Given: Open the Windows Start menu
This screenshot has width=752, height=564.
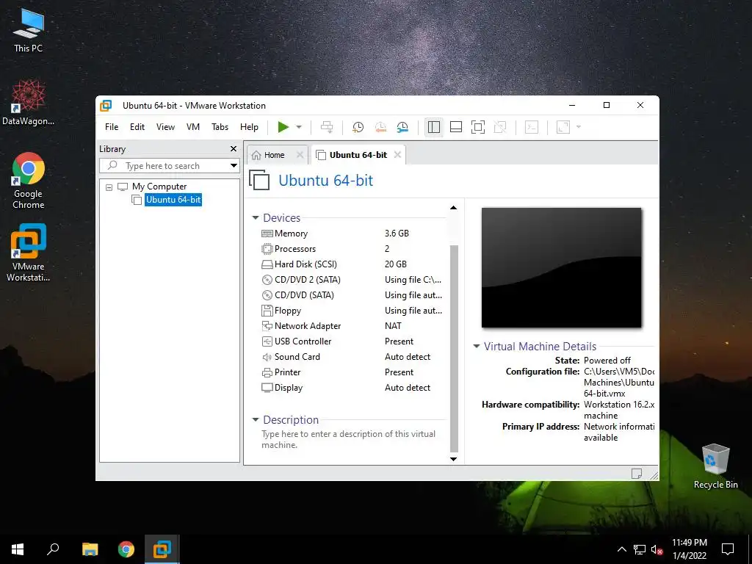Looking at the screenshot, I should pyautogui.click(x=18, y=549).
